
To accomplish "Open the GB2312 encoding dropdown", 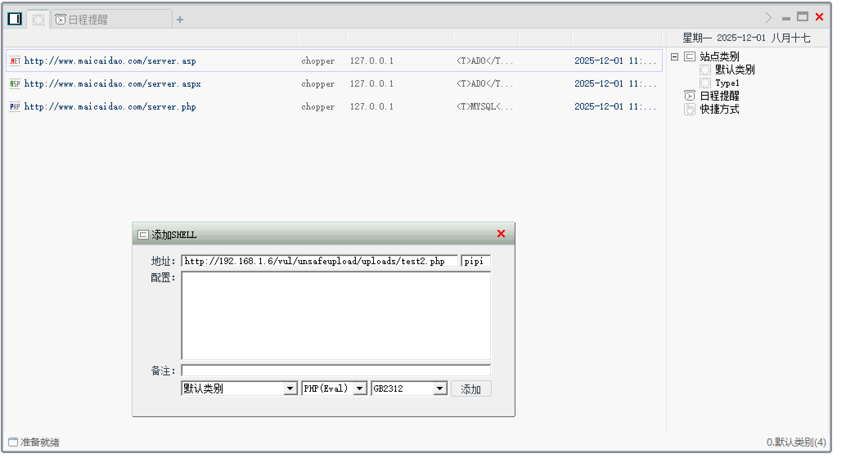I will 440,388.
